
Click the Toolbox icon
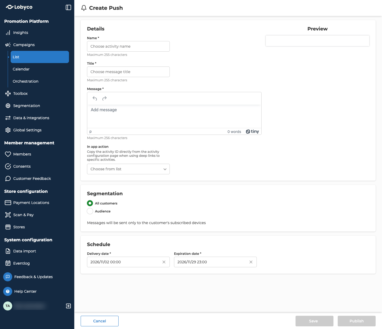coord(8,94)
